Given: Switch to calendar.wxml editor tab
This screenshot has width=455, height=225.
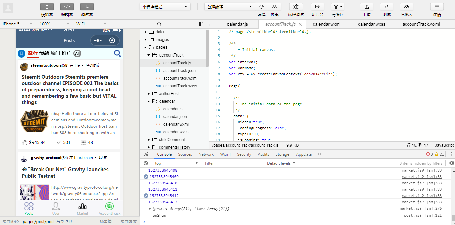Looking at the screenshot, I should (x=326, y=24).
